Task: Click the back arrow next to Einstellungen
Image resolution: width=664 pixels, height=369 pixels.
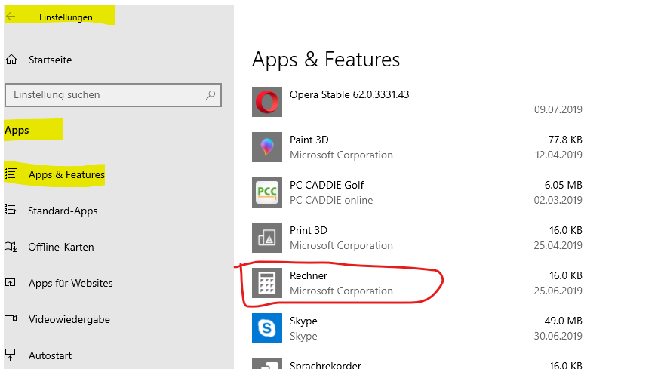Action: tap(11, 17)
